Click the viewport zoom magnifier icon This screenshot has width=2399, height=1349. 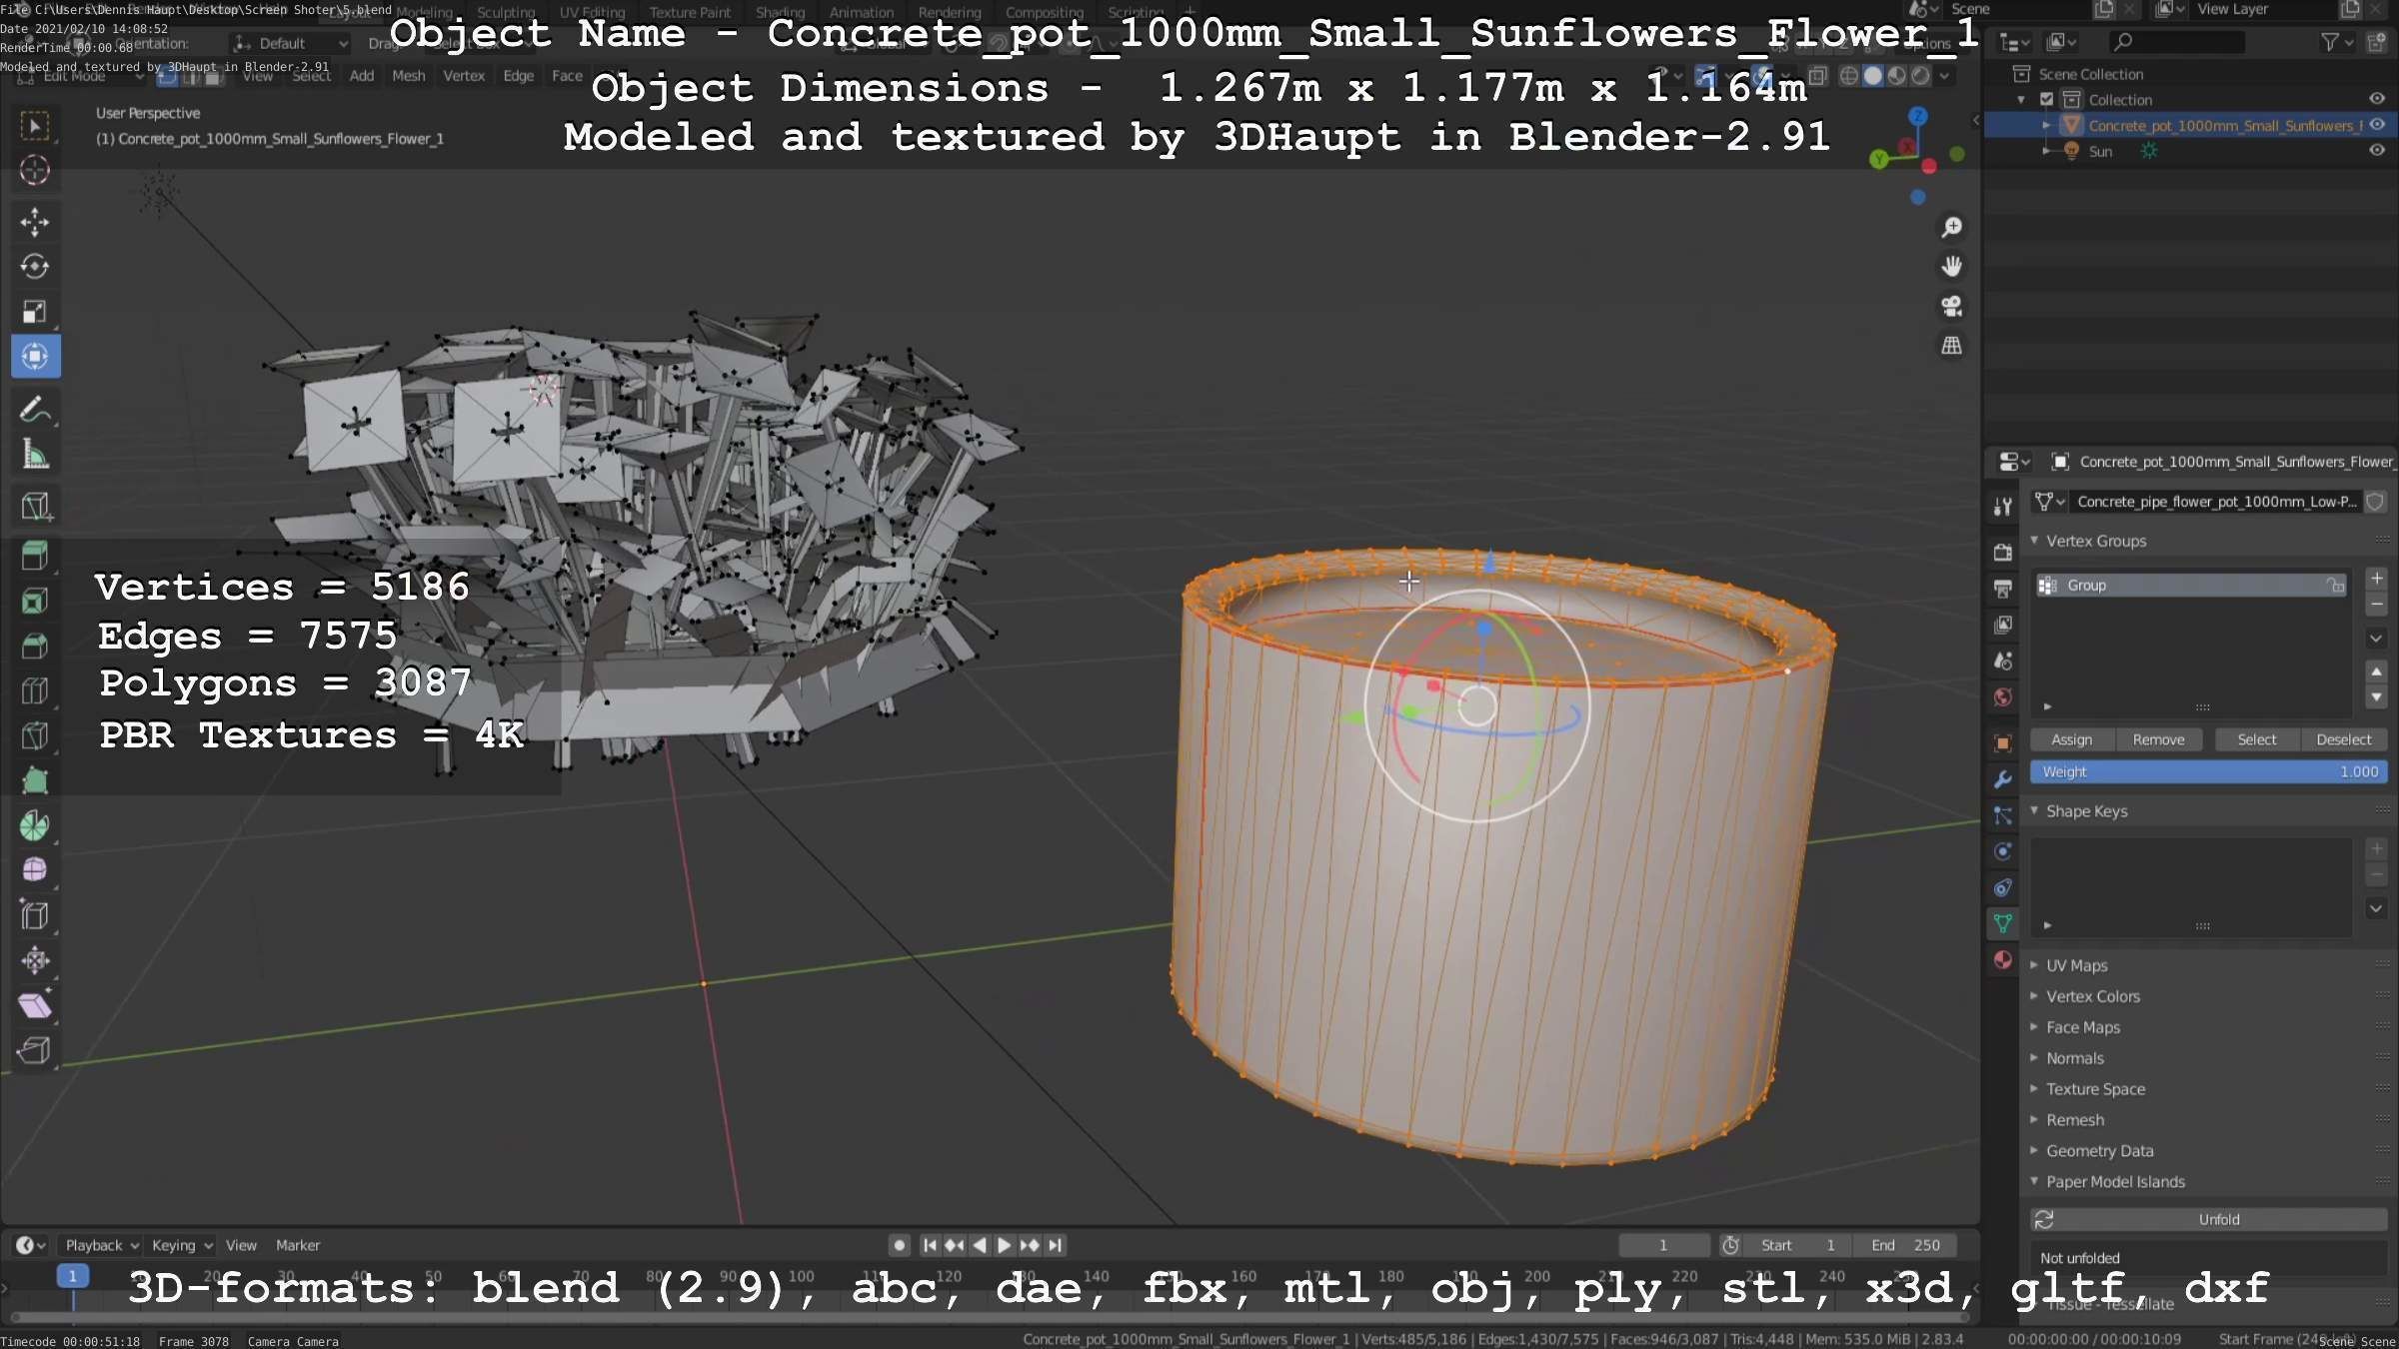(x=1951, y=227)
